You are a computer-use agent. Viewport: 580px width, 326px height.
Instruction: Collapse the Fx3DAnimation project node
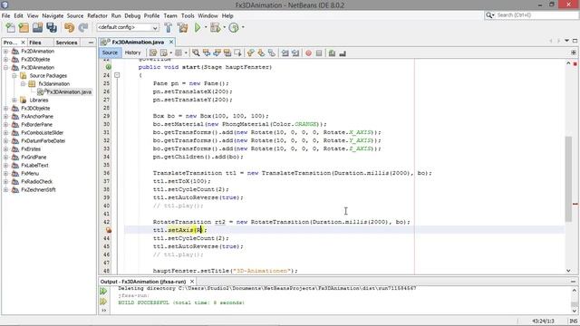[x=5, y=68]
